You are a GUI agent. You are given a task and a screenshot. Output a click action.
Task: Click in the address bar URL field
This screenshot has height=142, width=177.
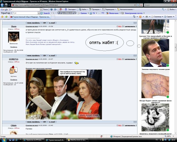point(73,5)
